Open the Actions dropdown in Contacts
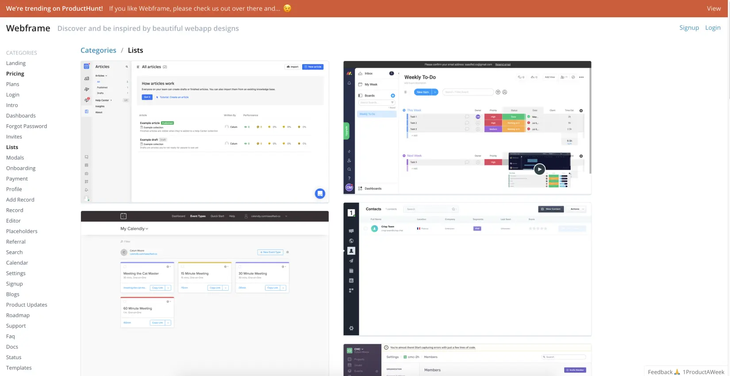 pos(577,209)
